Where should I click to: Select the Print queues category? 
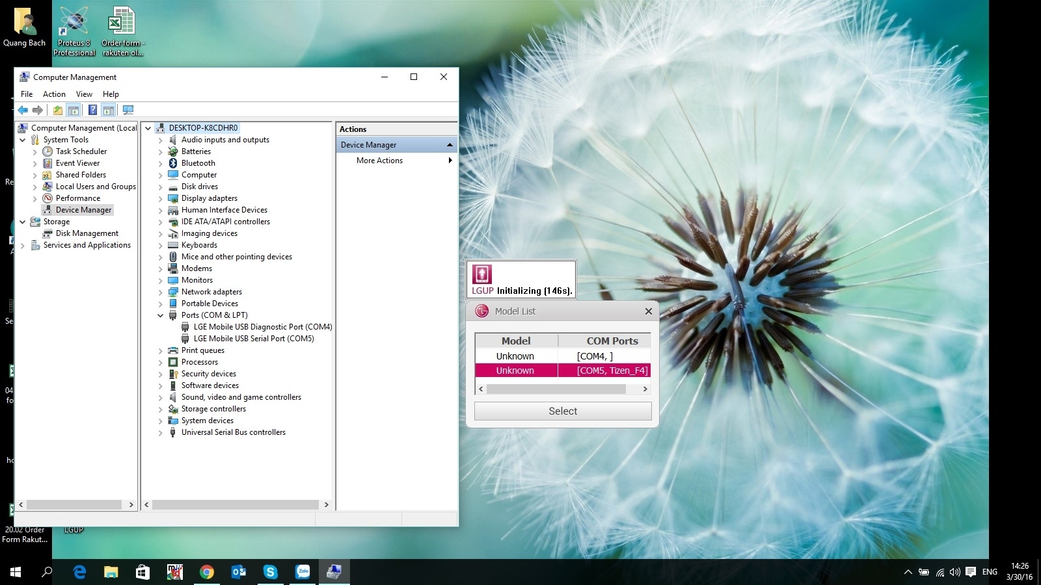pyautogui.click(x=203, y=350)
